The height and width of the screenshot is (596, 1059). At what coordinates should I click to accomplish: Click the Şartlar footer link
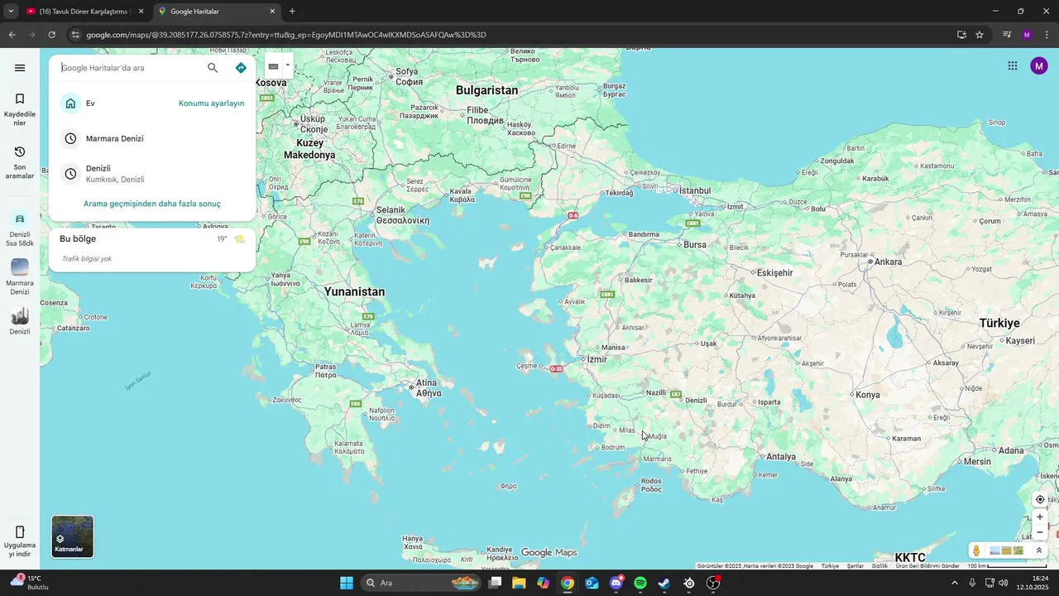point(855,566)
